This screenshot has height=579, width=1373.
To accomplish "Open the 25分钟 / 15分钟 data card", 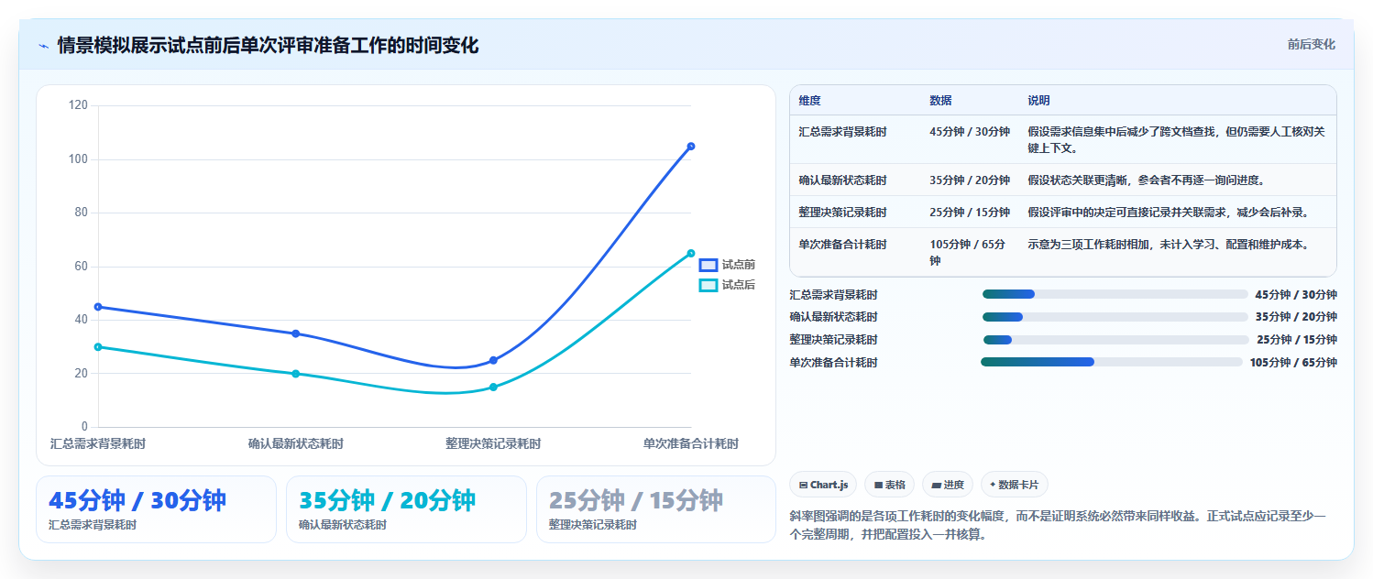I will pyautogui.click(x=655, y=509).
